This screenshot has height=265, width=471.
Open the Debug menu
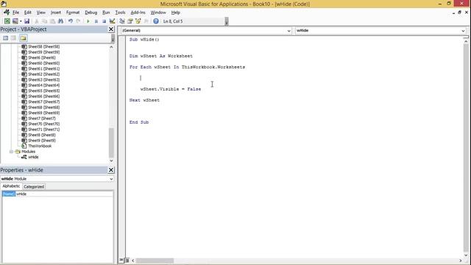[x=91, y=13]
